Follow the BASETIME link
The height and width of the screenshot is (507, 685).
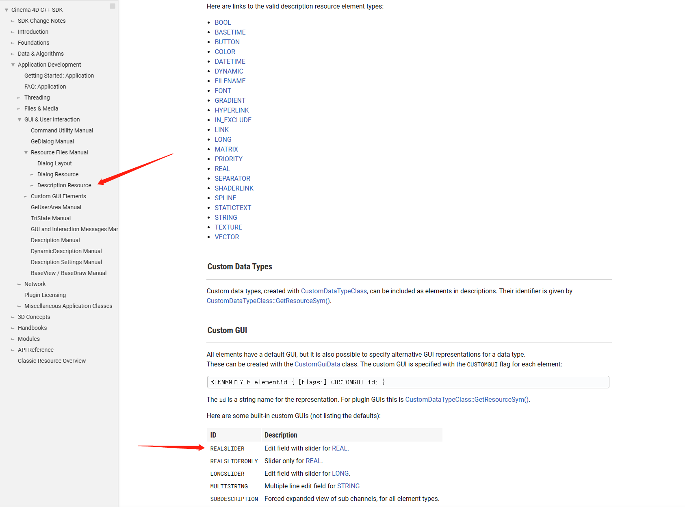coord(230,32)
